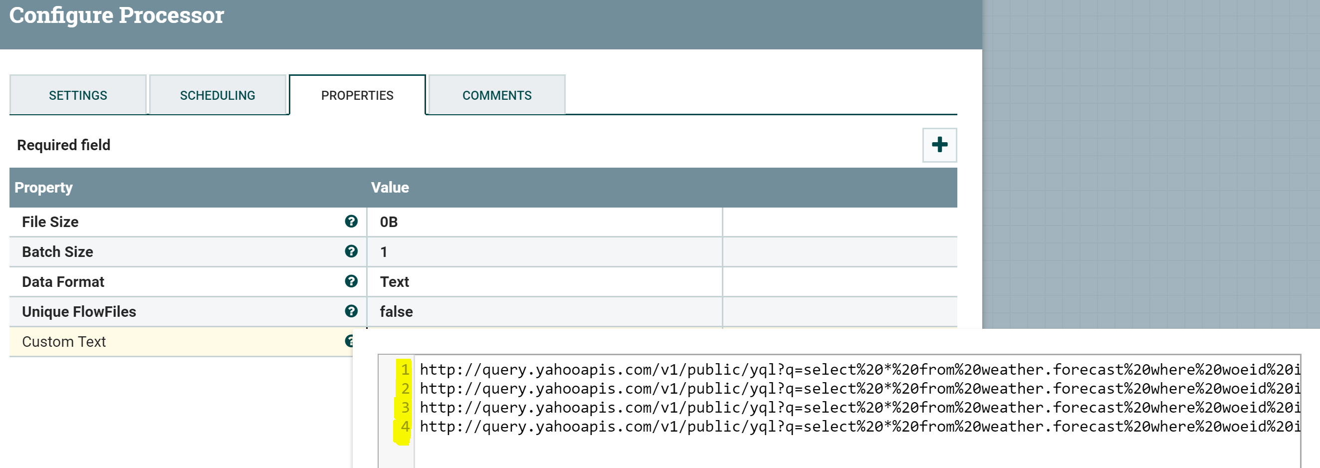Open the Custom Text property help
This screenshot has width=1320, height=468.
click(x=351, y=341)
